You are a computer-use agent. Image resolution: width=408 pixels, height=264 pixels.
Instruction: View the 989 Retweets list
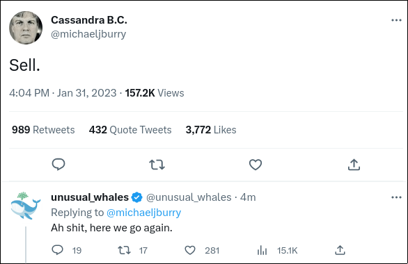[43, 130]
